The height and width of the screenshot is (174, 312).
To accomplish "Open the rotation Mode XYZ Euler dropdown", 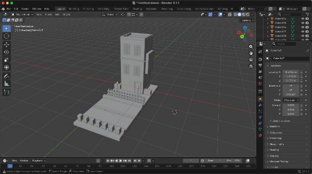I will click(291, 100).
